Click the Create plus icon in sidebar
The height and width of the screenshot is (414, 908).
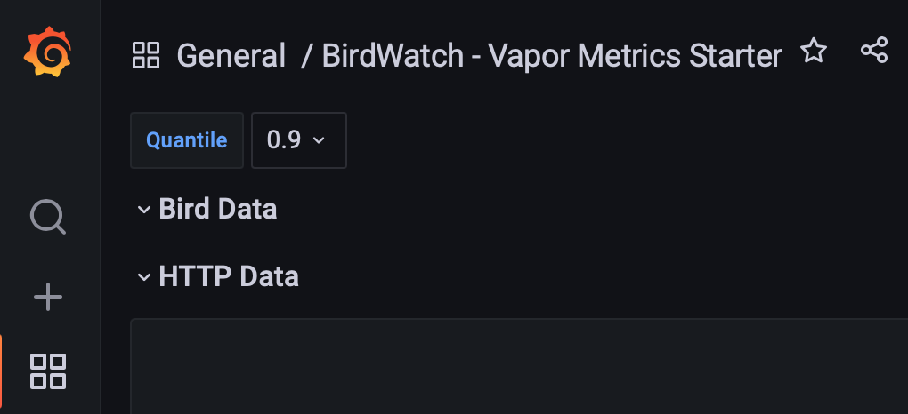coord(48,298)
